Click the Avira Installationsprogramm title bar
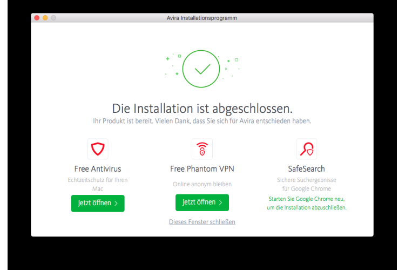 coord(202,18)
